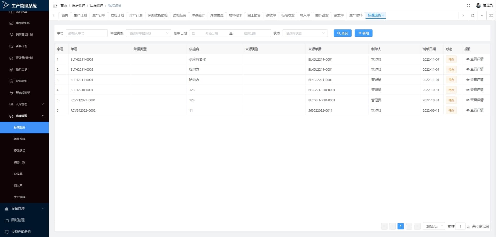This screenshot has height=237, width=496.
Task: Click the 形态转换单 icon in the sidebar
Action: [x=11, y=93]
